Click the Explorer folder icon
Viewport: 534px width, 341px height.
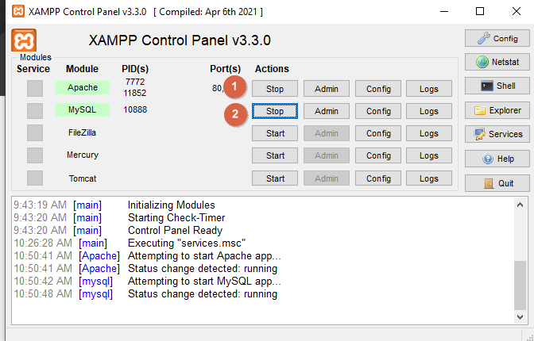[x=479, y=110]
